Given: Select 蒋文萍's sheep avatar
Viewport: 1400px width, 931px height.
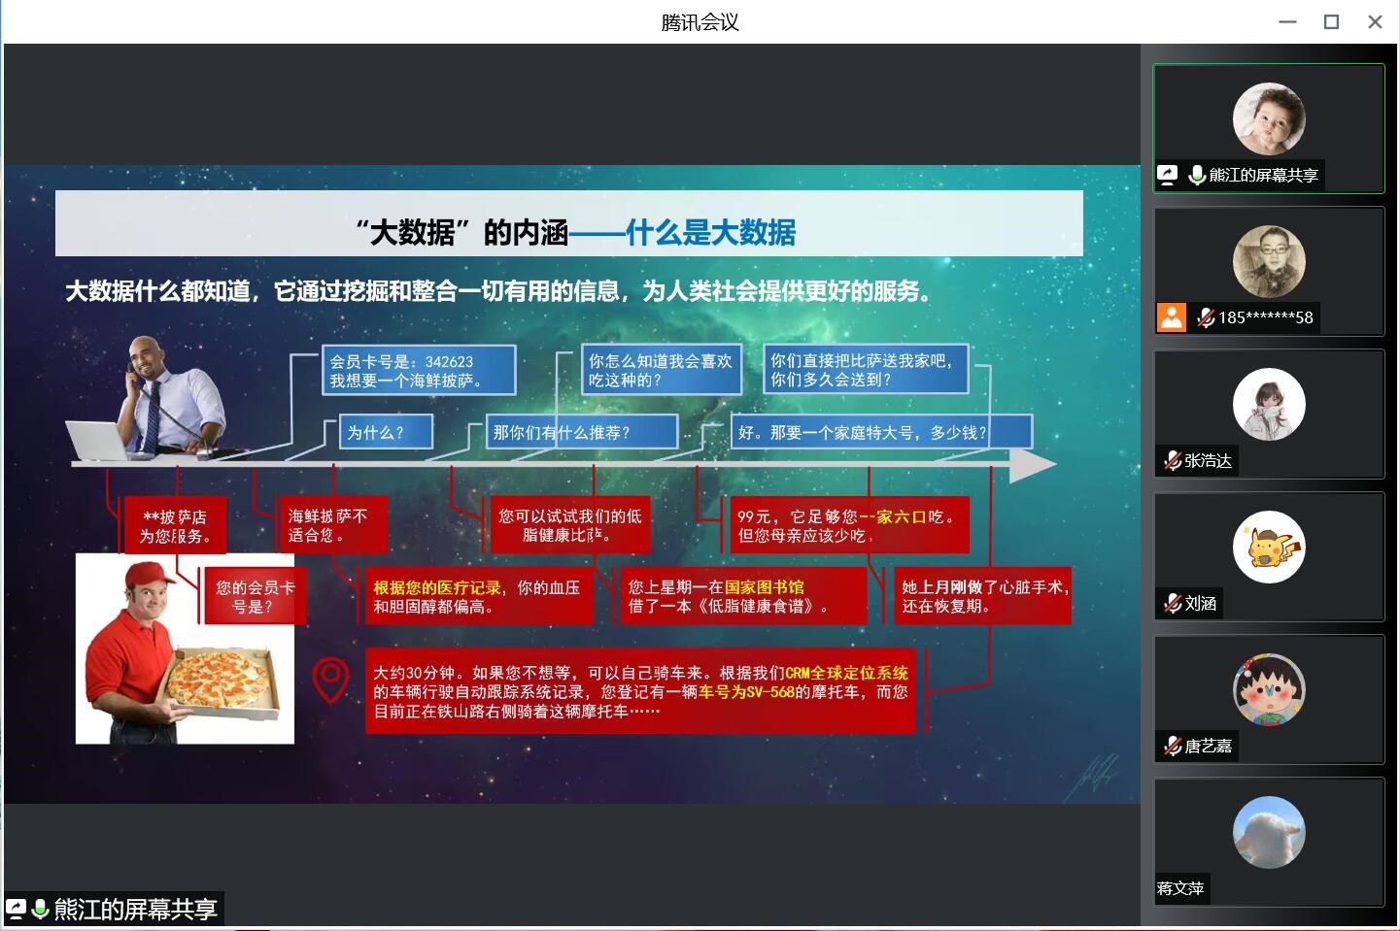Looking at the screenshot, I should point(1268,832).
